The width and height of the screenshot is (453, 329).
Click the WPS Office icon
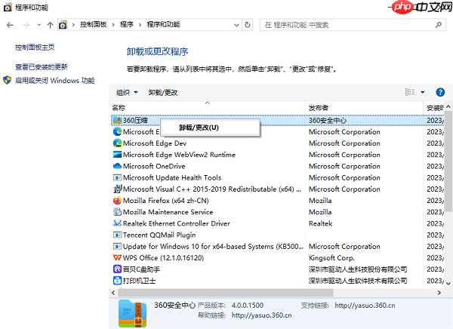(x=117, y=257)
